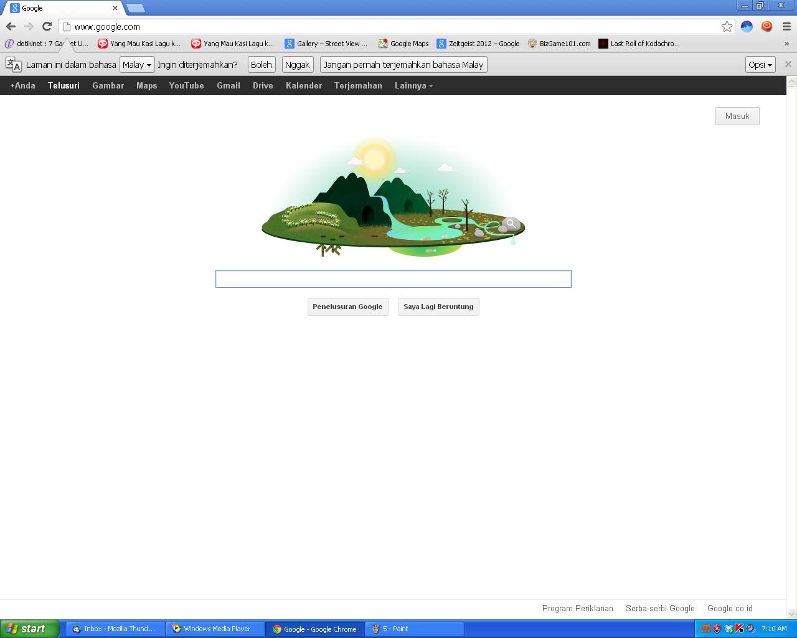Click the Masuk sign-in button
Screen dimensions: 797x638
[x=737, y=116]
